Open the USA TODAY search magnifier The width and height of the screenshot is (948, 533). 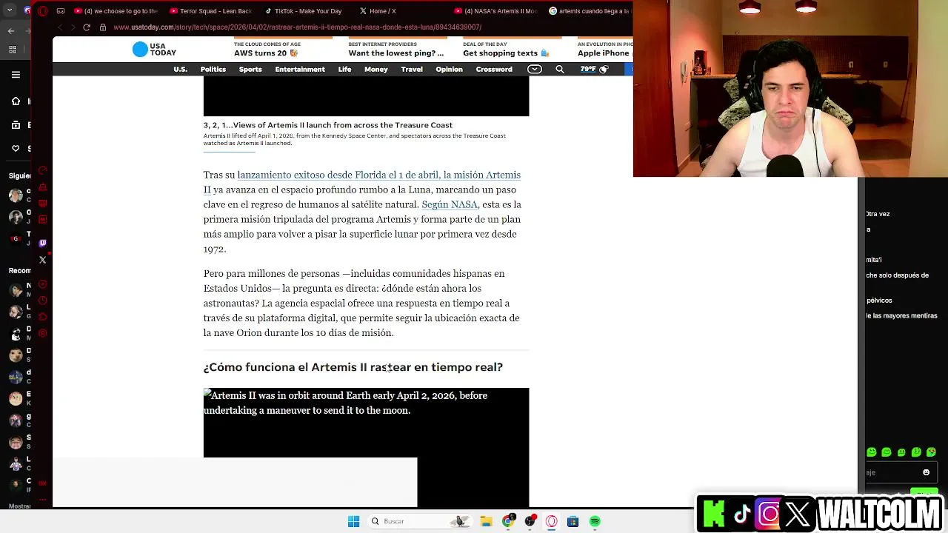pos(560,69)
